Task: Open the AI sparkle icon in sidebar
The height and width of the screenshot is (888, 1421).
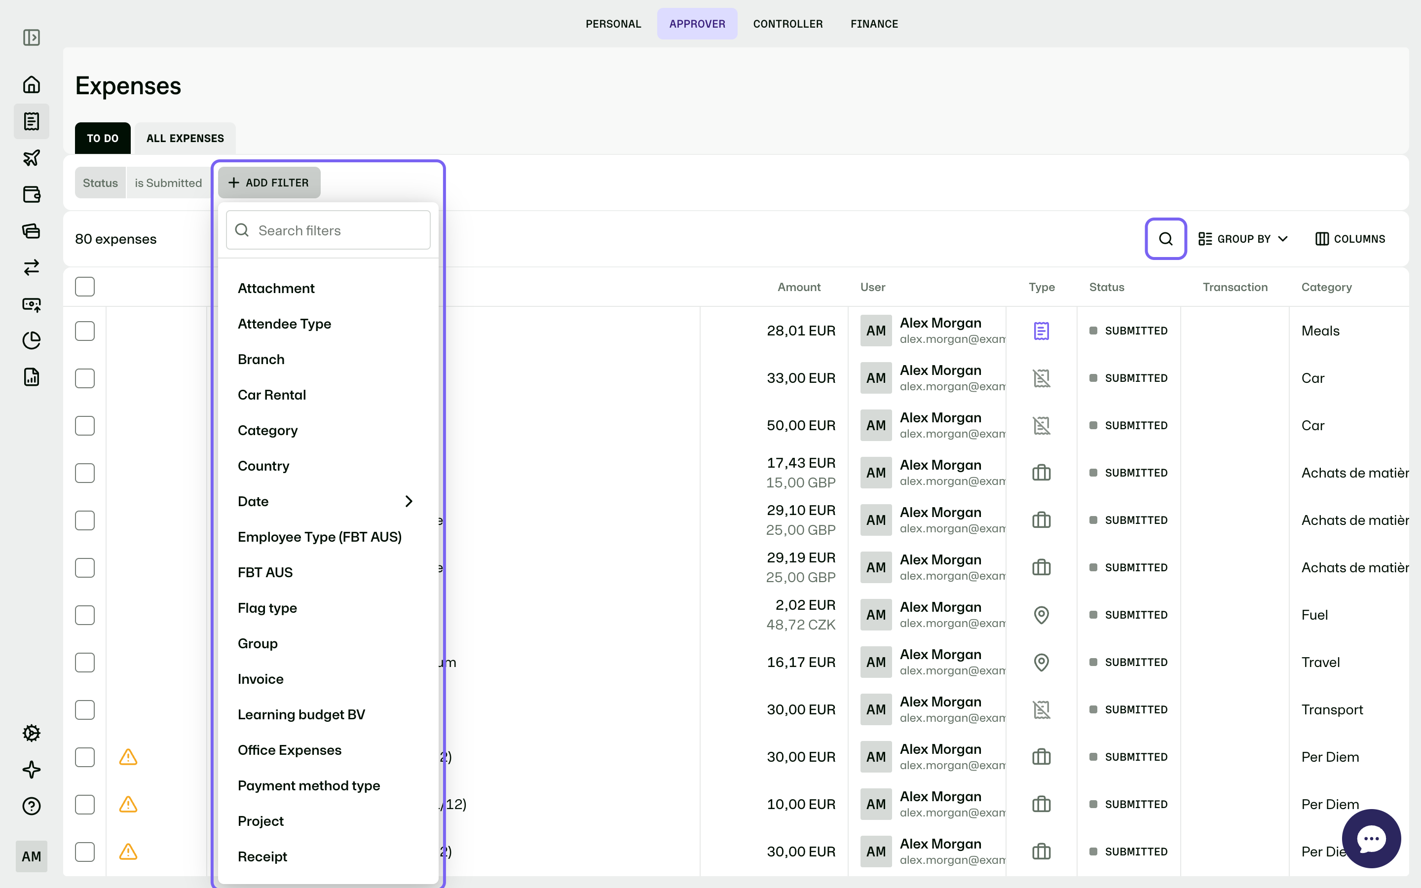Action: [x=32, y=770]
